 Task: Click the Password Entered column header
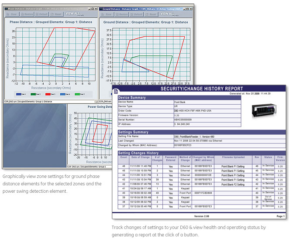click(171, 159)
